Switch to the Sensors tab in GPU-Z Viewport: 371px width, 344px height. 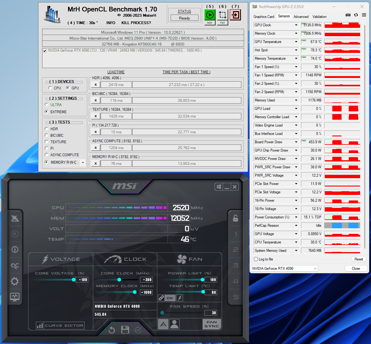click(284, 16)
